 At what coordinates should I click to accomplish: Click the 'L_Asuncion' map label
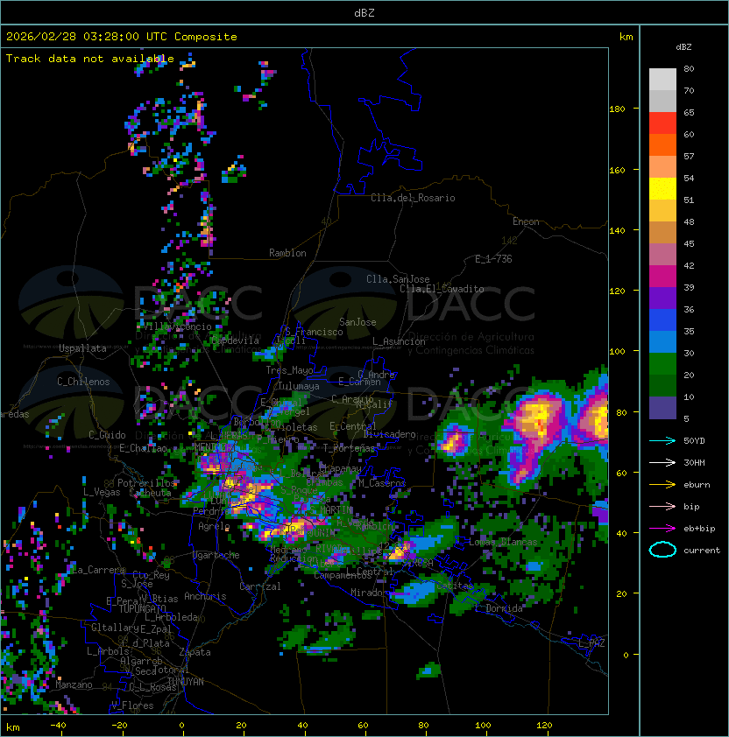(x=399, y=341)
